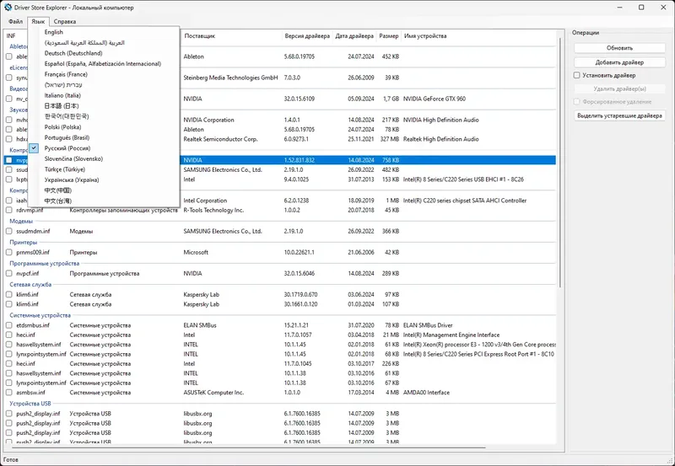Collapse the Модемы group header
Screen dimensions: 675x466
click(21, 222)
